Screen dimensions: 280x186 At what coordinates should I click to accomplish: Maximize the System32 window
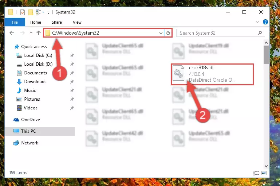(x=244, y=12)
